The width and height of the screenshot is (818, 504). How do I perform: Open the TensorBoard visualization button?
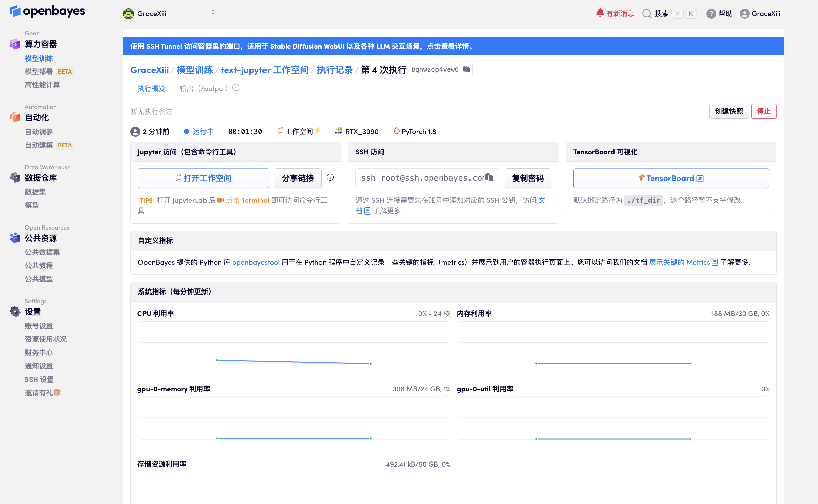[x=670, y=178]
